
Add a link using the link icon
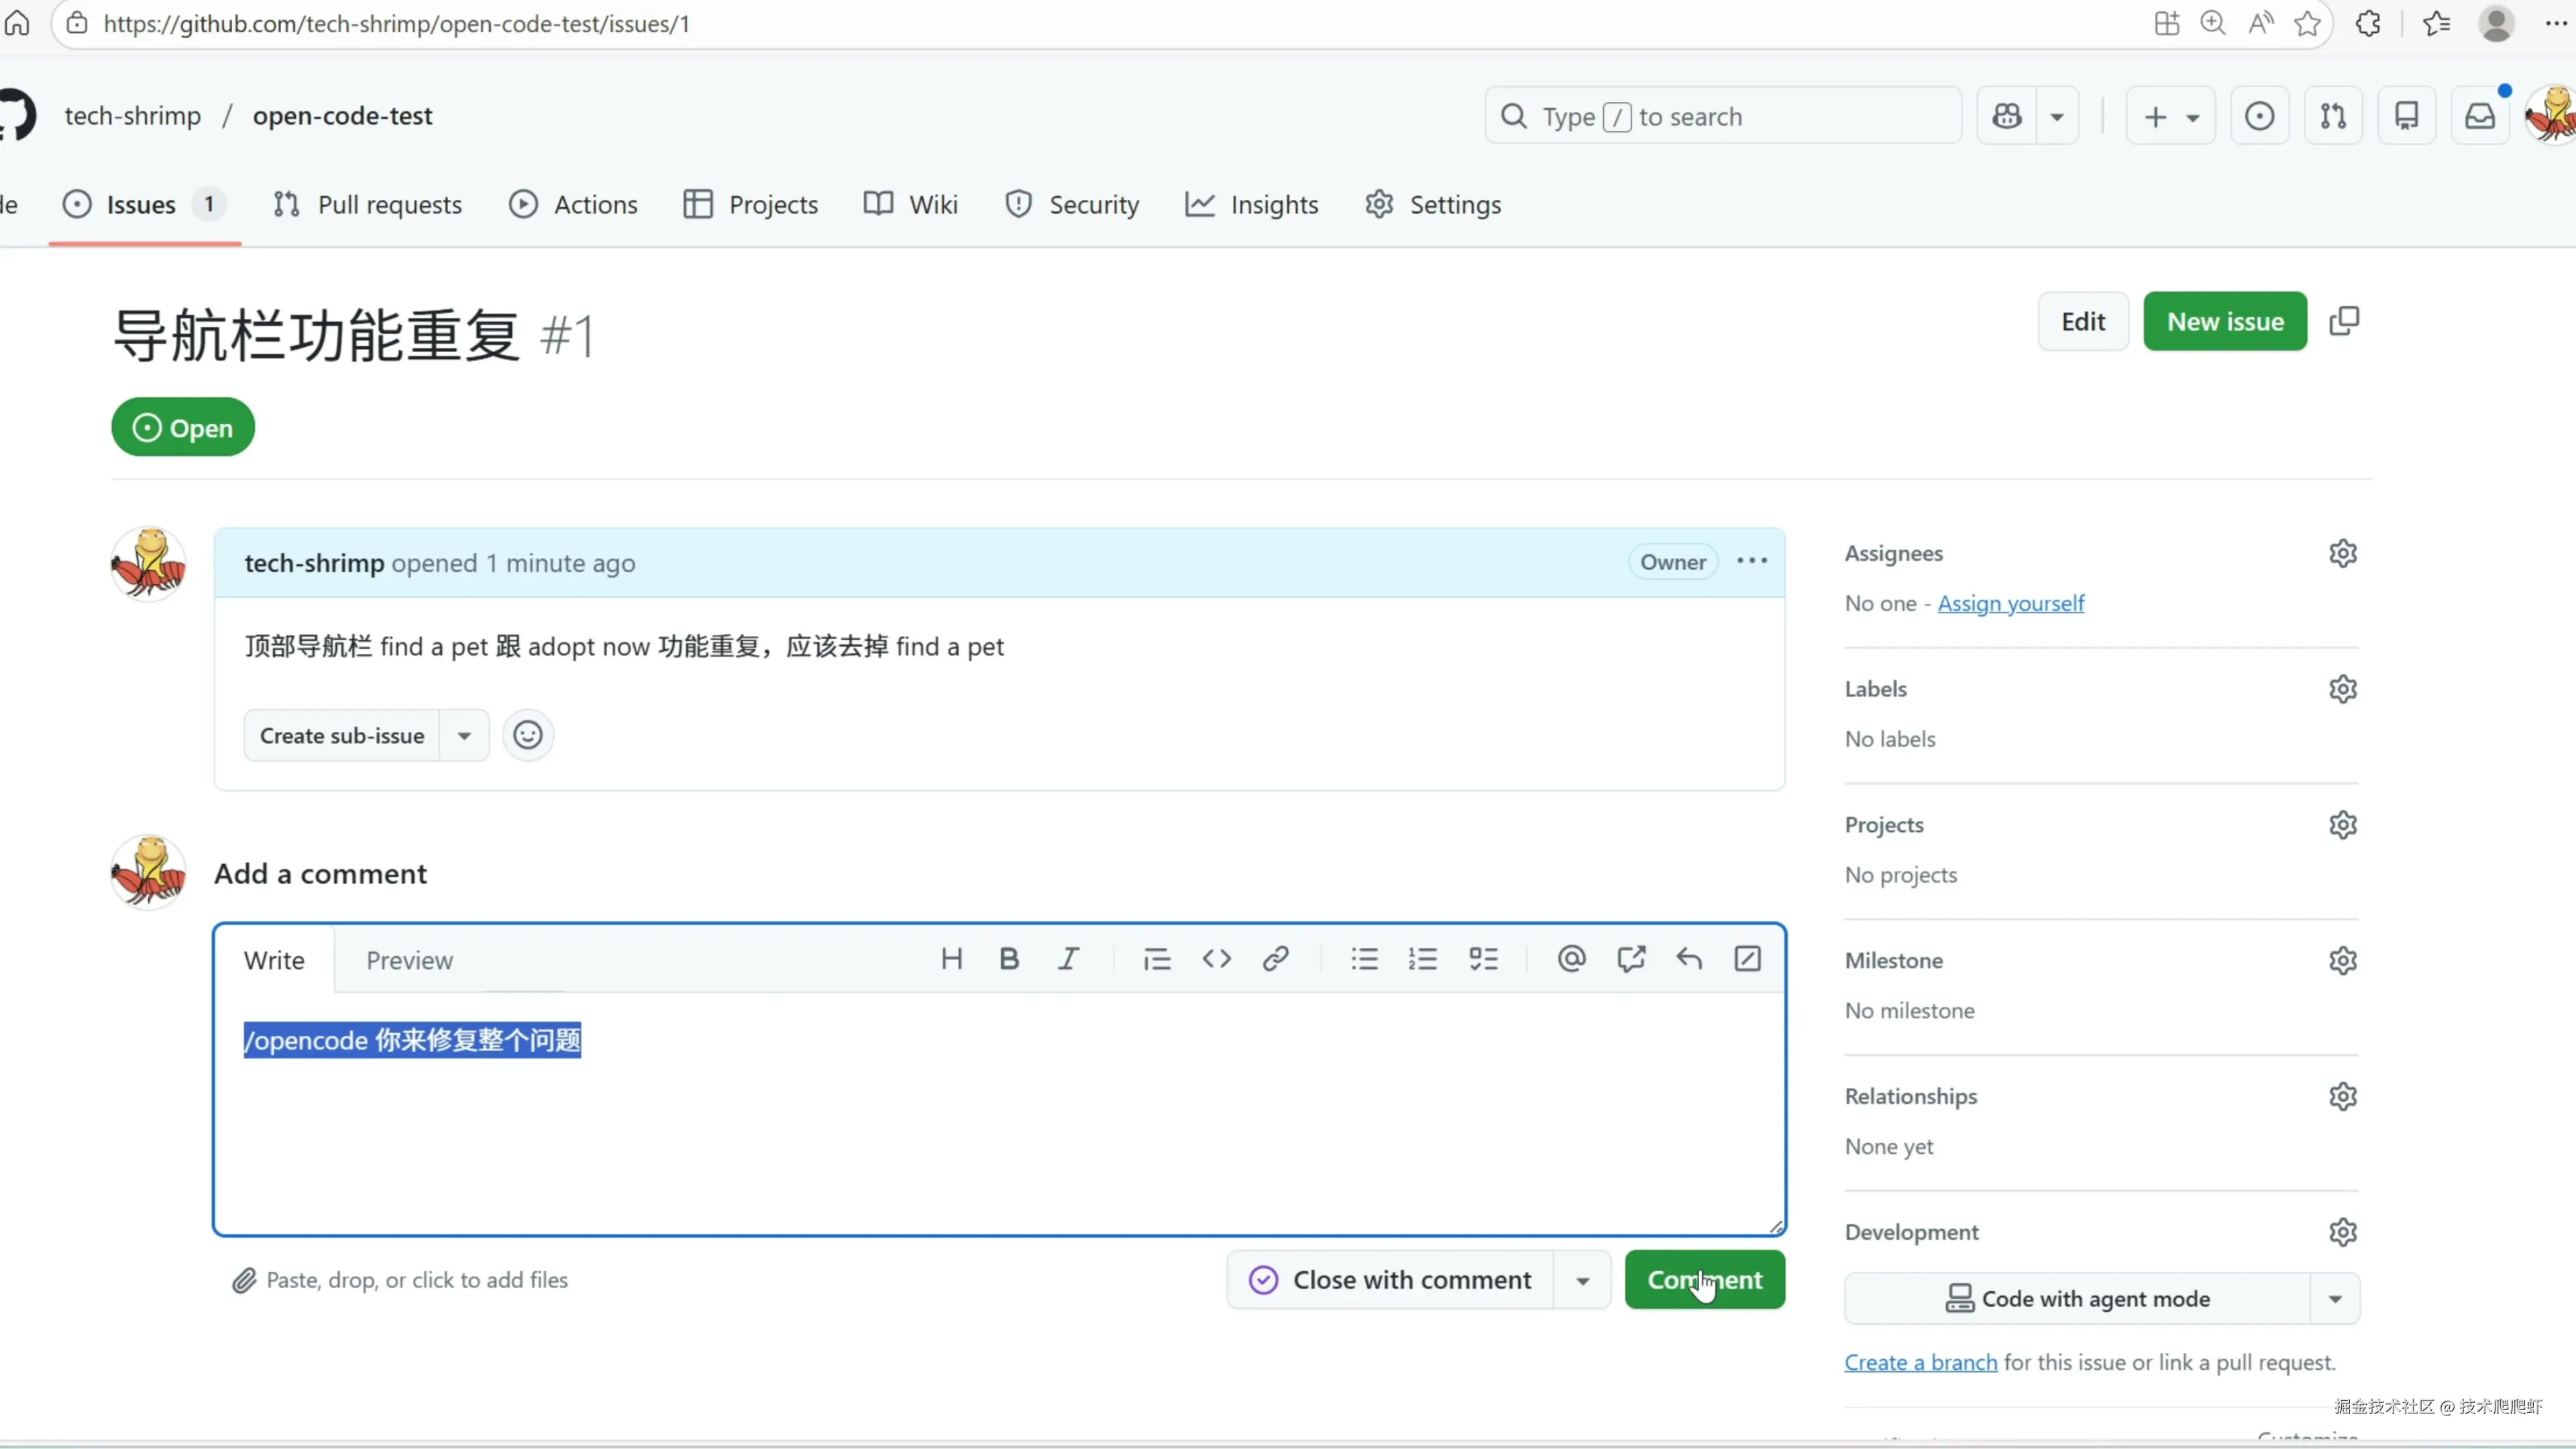tap(1275, 959)
